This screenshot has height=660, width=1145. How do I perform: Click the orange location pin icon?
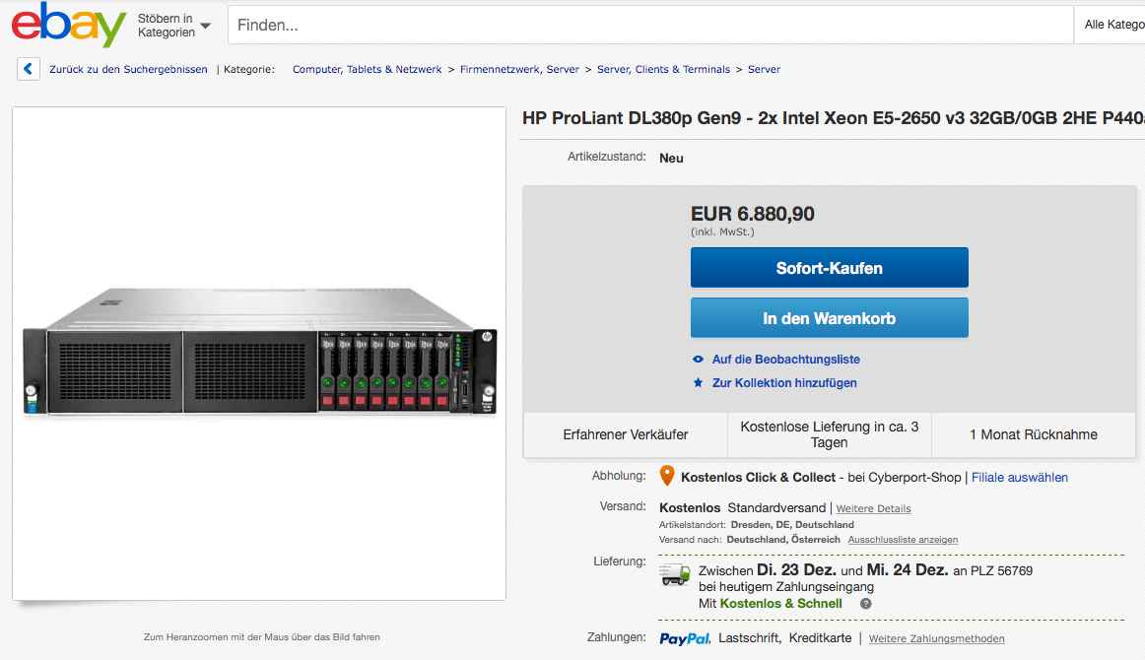point(667,475)
